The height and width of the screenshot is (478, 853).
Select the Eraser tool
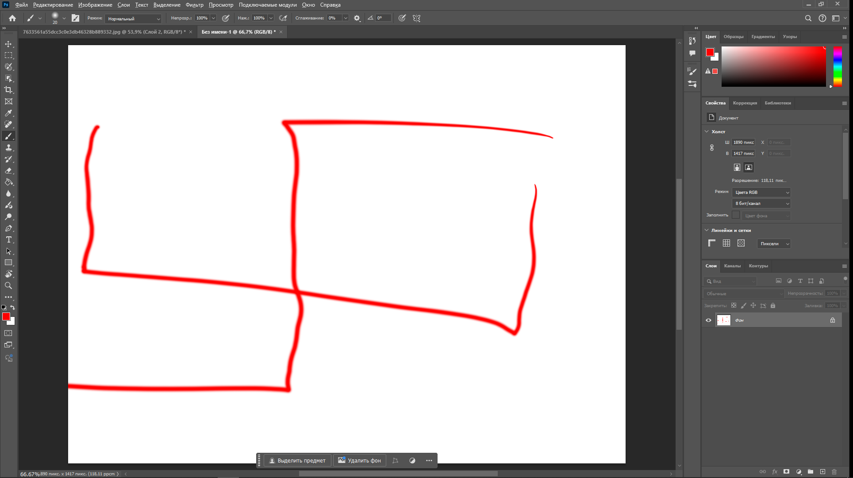8,171
